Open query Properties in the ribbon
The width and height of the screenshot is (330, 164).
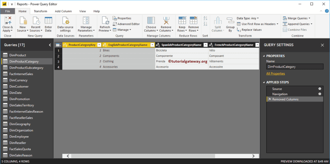(x=122, y=18)
